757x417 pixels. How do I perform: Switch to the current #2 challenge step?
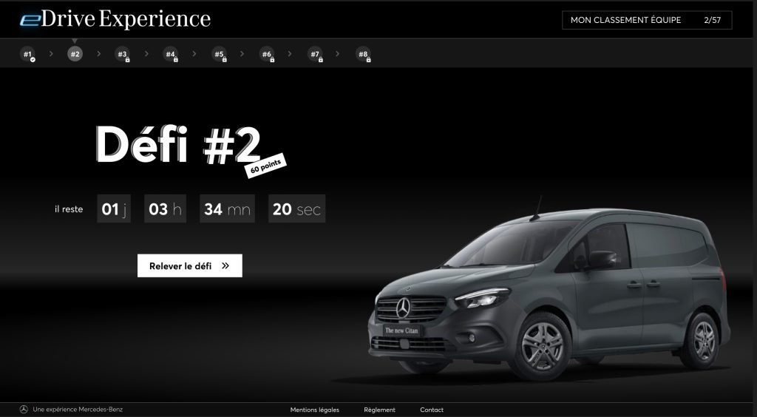click(x=75, y=54)
